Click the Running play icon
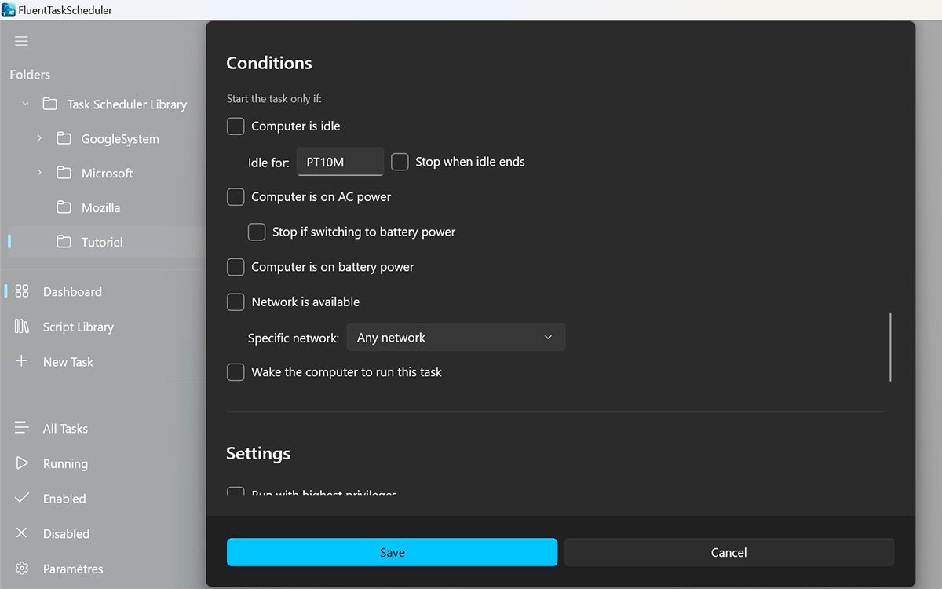Viewport: 942px width, 589px height. (x=22, y=463)
